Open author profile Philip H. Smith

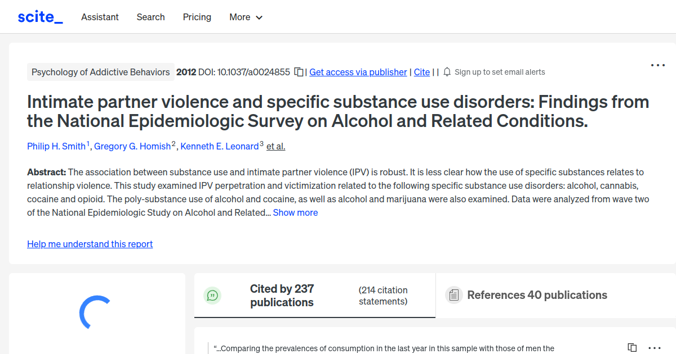pos(57,146)
